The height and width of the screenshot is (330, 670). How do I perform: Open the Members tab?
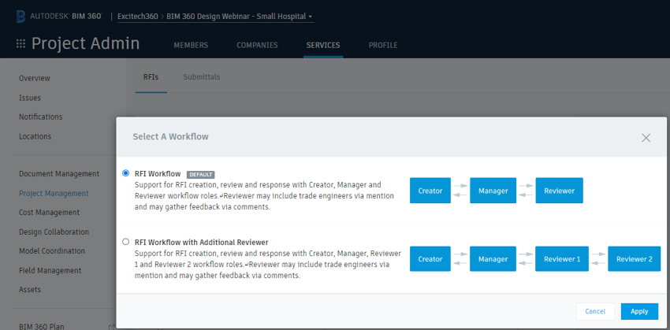[191, 45]
